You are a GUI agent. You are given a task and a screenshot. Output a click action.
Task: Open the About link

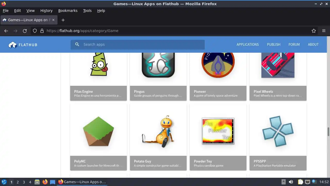tap(313, 44)
